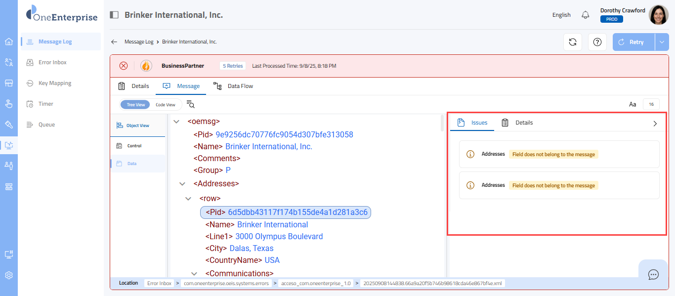Click the Retry button

tap(633, 42)
